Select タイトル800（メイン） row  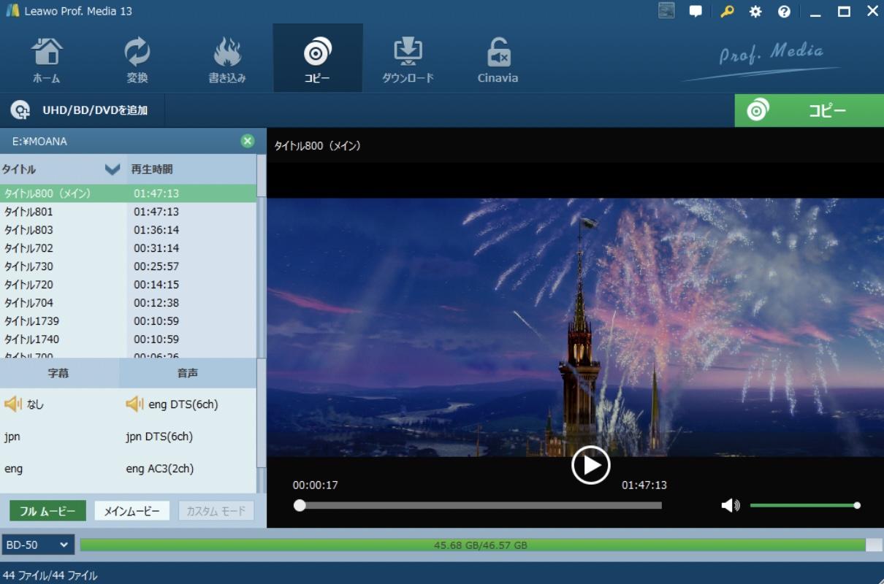point(128,193)
